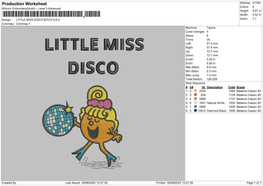The image size is (263, 186).
Task: Click the Description column header
Action: 215,87
